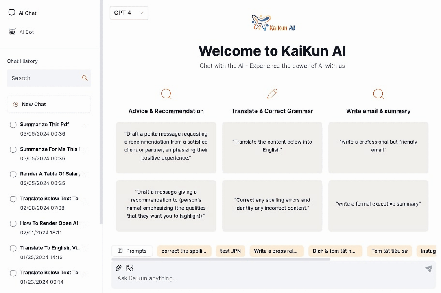Choose 'Draft a message giving a recommendation' card
Image resolution: width=441 pixels, height=293 pixels.
pyautogui.click(x=166, y=206)
